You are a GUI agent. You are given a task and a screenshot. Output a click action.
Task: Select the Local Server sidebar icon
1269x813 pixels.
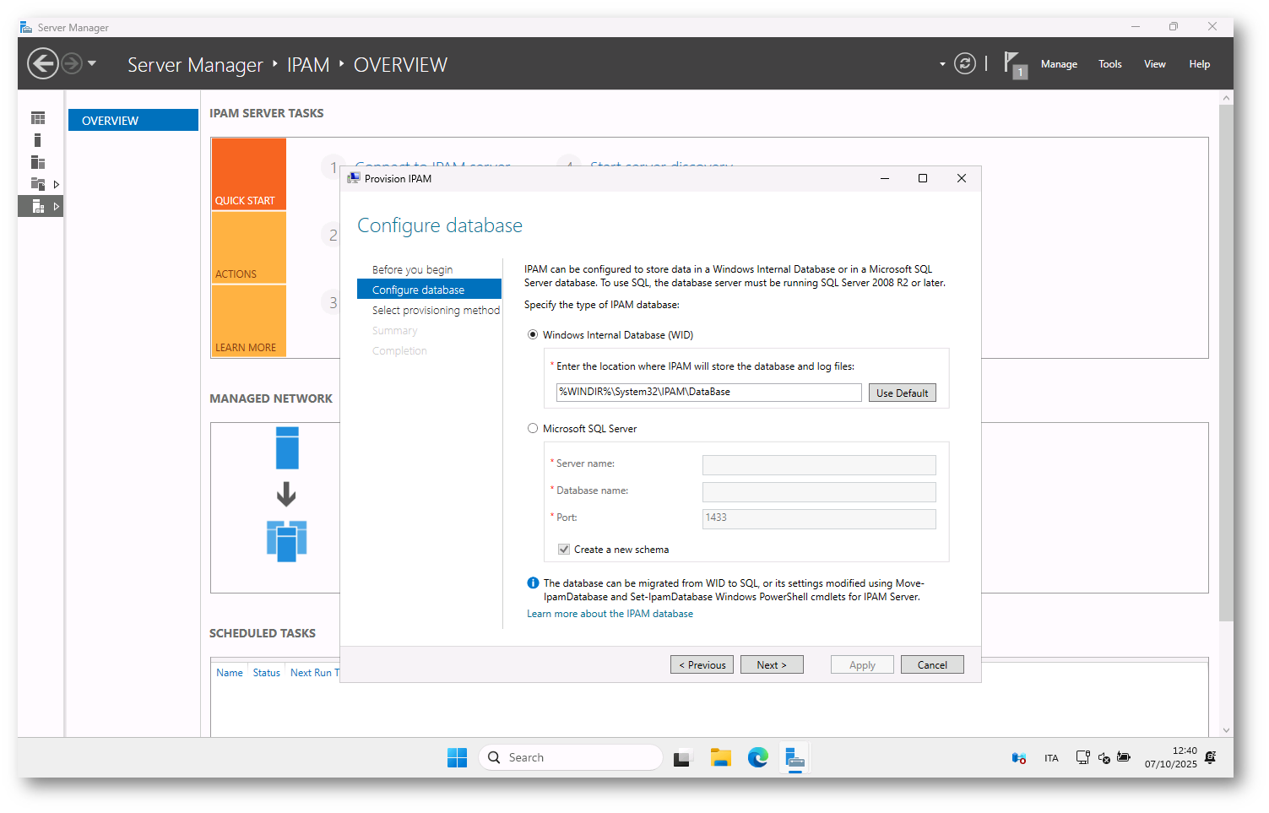[38, 140]
